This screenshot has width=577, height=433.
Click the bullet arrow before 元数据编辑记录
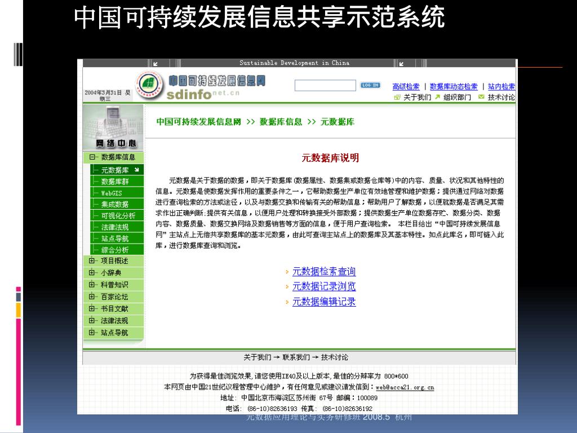click(x=287, y=302)
